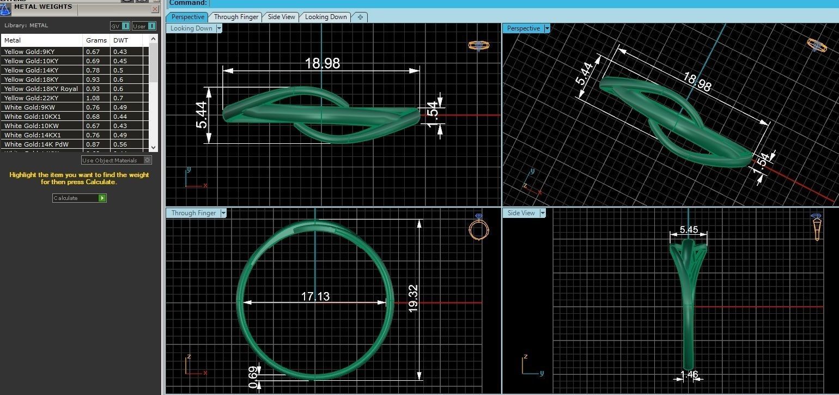The image size is (839, 395).
Task: Switch to the Side View tab
Action: click(x=281, y=17)
